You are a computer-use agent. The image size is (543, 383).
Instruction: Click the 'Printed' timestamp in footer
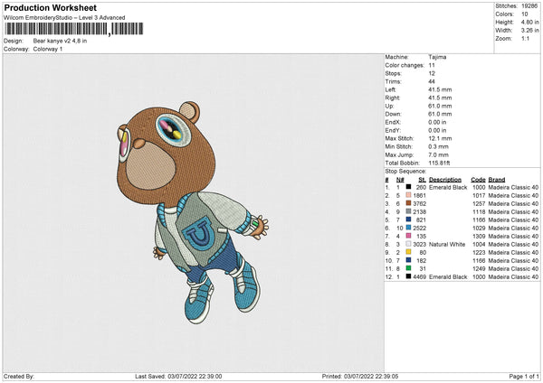360,377
